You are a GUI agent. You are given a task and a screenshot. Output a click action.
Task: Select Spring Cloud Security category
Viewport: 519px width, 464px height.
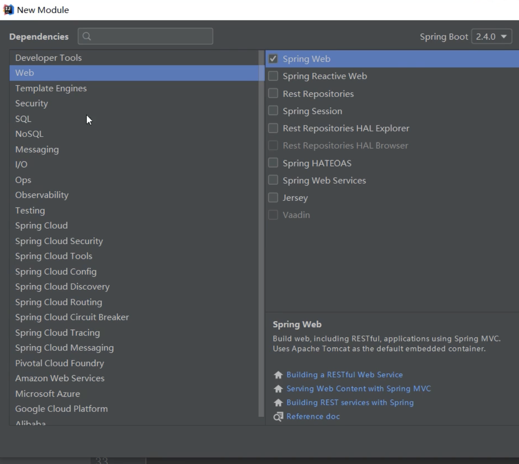tap(135, 241)
